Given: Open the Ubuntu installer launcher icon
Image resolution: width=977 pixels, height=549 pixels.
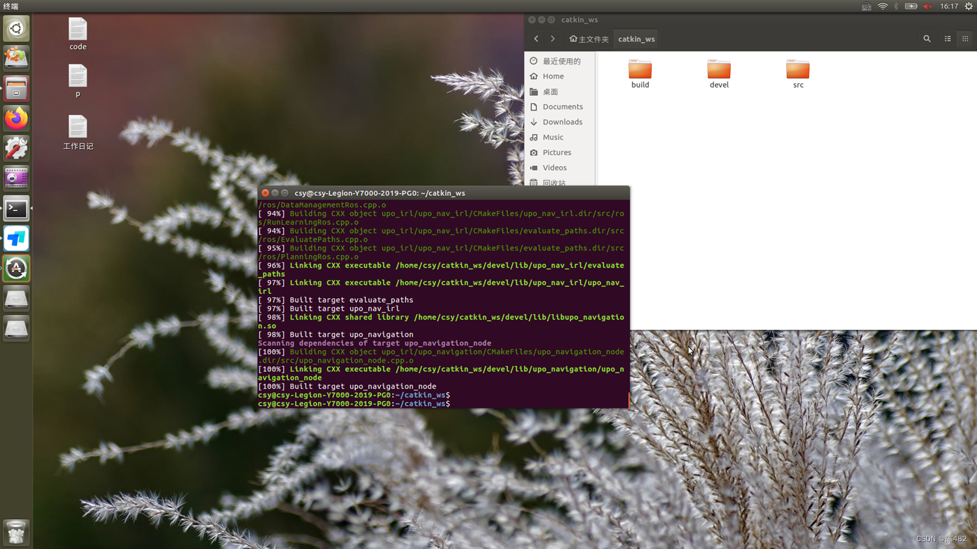Looking at the screenshot, I should click(x=16, y=58).
